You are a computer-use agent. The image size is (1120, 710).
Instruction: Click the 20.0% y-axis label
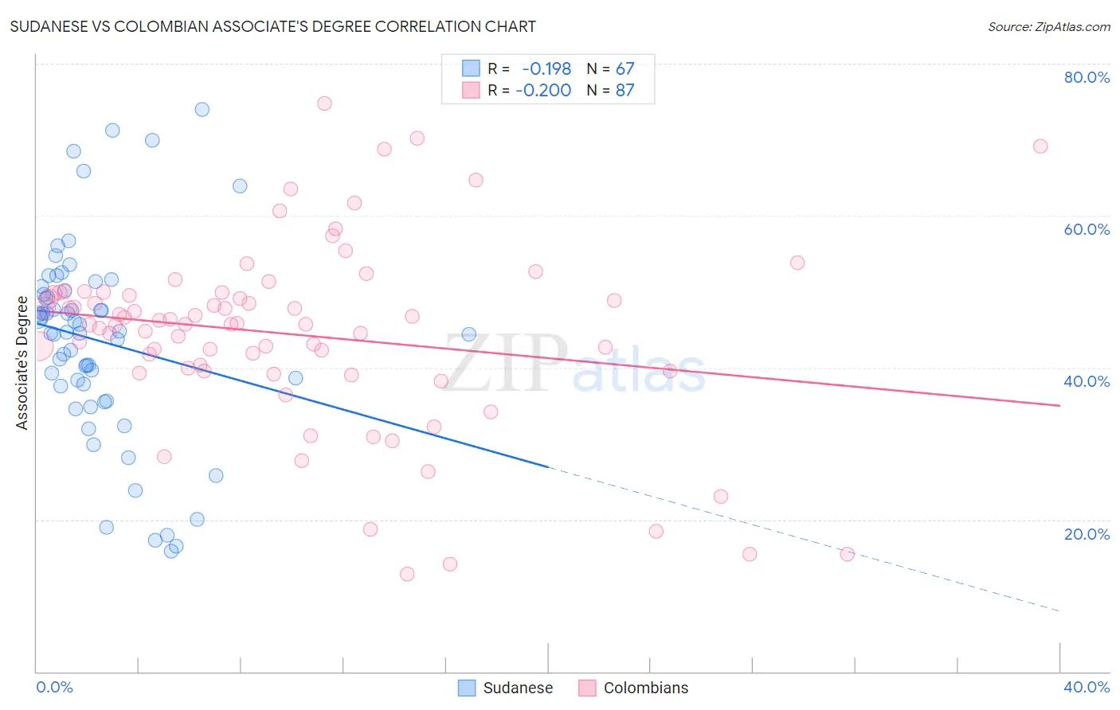click(x=1087, y=534)
